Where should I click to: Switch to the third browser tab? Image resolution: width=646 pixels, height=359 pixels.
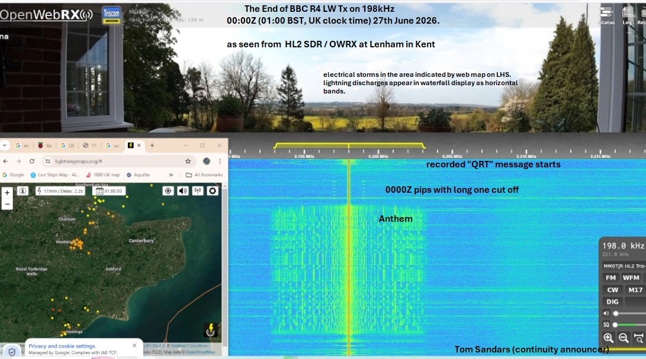coord(68,145)
